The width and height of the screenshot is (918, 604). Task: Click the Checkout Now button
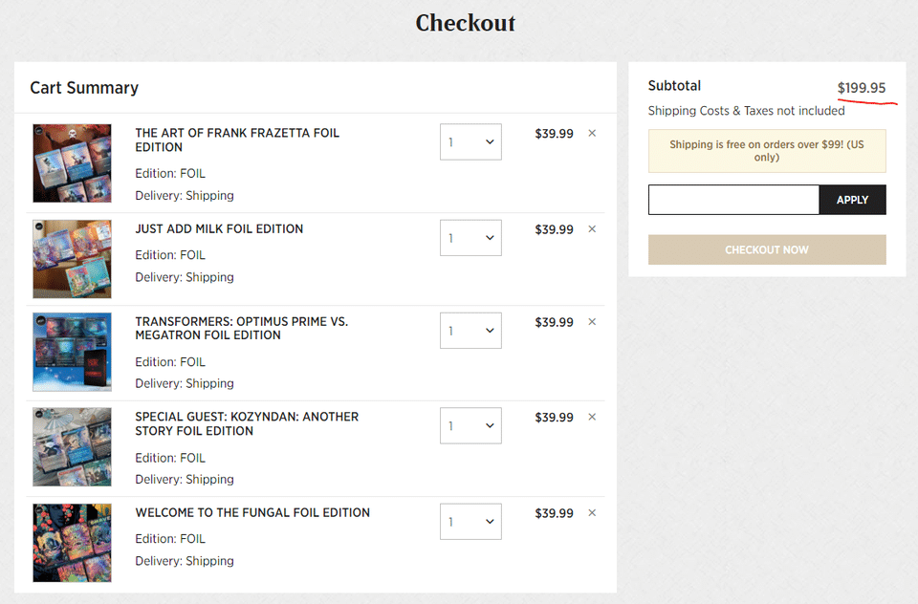[x=767, y=249]
